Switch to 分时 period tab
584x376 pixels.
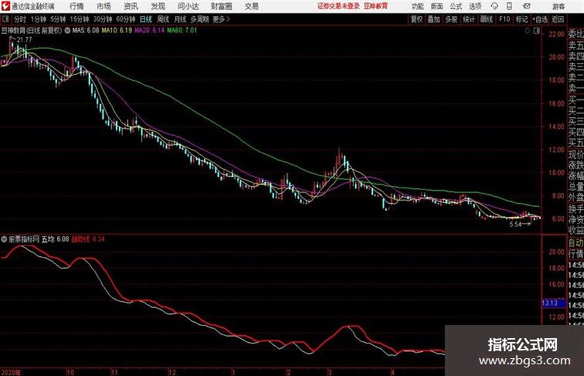tap(20, 19)
